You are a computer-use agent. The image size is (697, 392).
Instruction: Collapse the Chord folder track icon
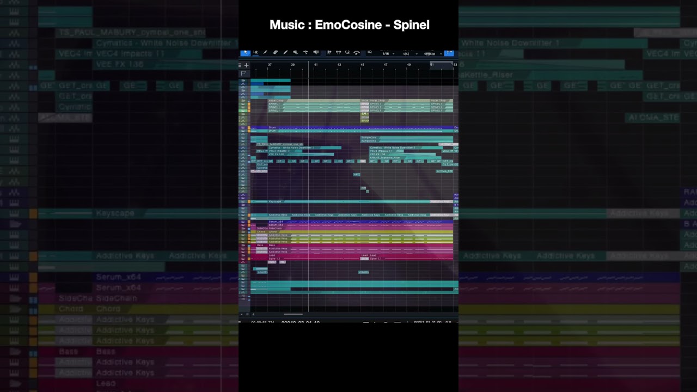(x=243, y=232)
